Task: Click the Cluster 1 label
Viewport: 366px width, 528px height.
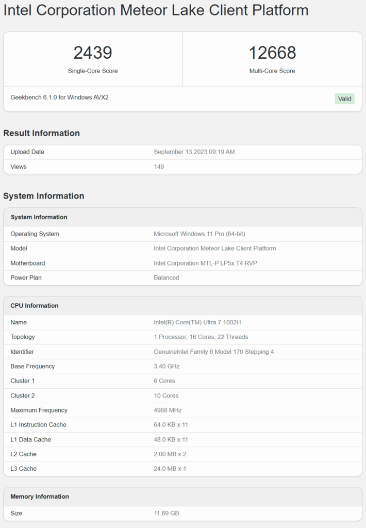Action: pyautogui.click(x=23, y=381)
